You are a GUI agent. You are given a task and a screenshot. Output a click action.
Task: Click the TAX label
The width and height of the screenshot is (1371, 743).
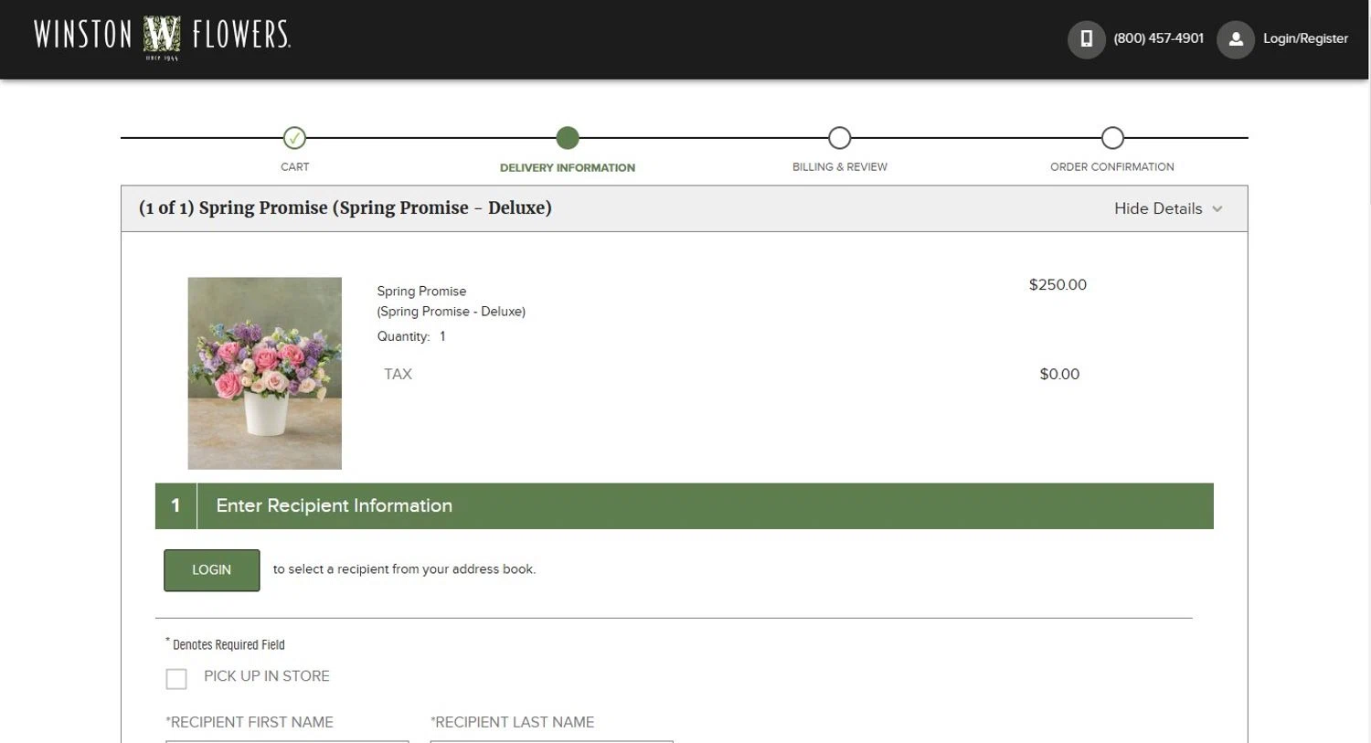(x=398, y=375)
